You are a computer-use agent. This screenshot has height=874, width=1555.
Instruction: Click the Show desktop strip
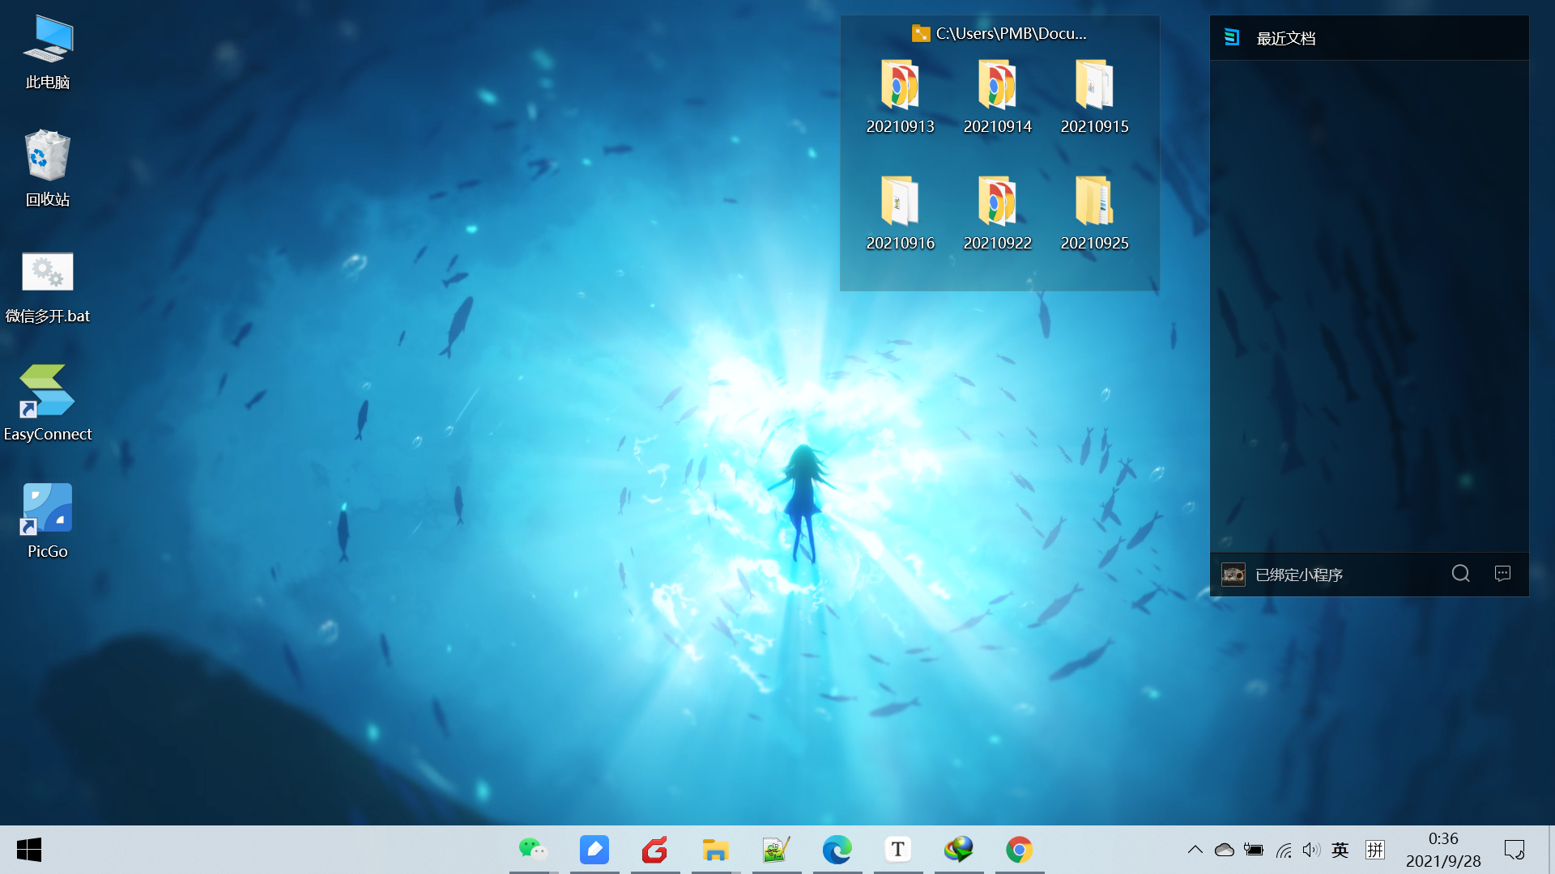[1552, 850]
